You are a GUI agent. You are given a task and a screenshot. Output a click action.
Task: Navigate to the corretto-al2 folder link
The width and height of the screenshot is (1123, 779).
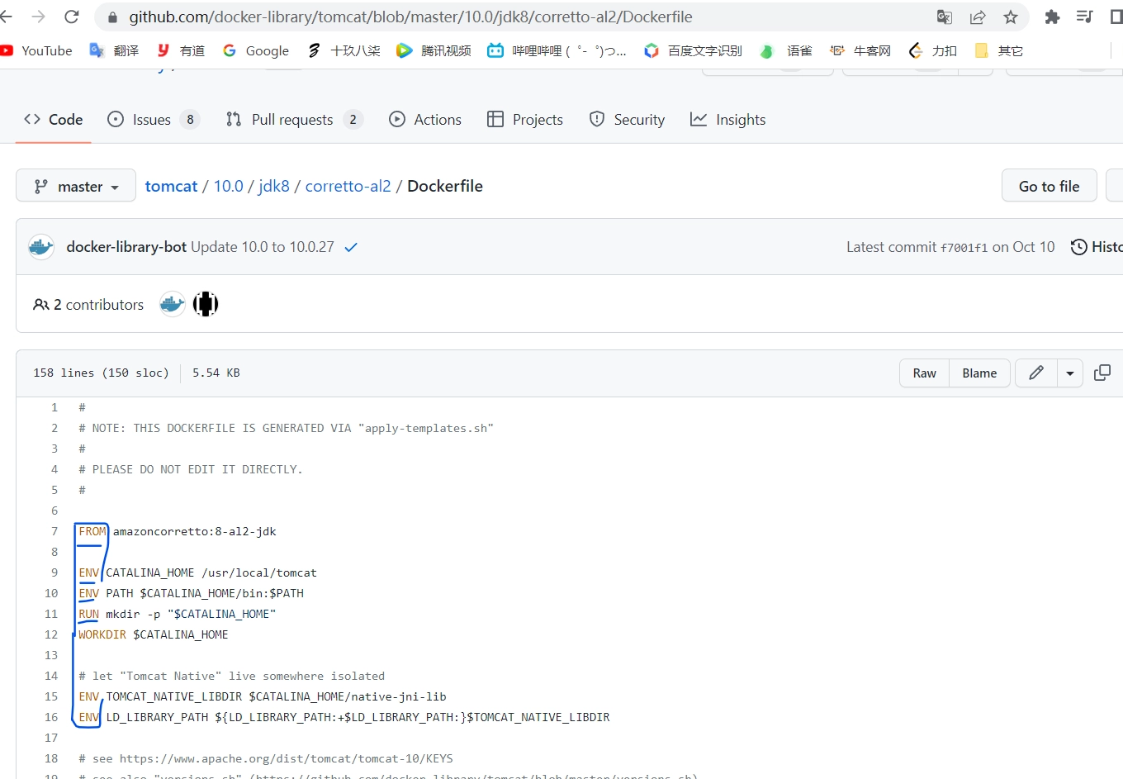click(x=348, y=186)
